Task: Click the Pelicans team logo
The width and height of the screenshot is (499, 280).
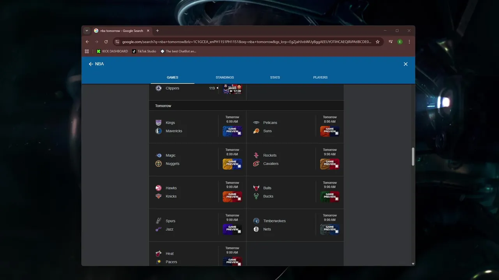Action: tap(256, 122)
